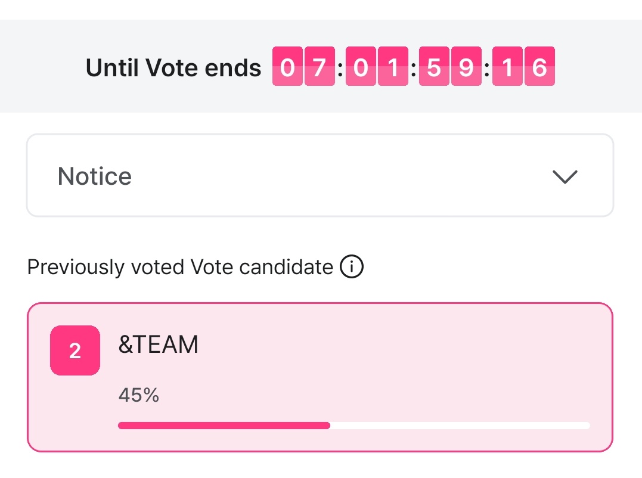Click the second 0 tile after first colon
Viewport: 642px width, 478px height.
click(x=361, y=67)
